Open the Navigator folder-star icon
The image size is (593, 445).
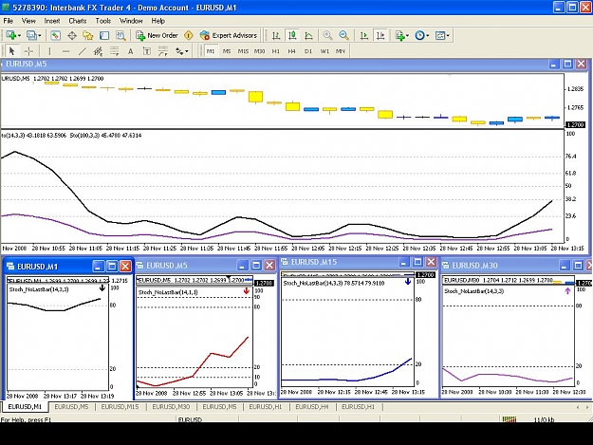coord(87,35)
